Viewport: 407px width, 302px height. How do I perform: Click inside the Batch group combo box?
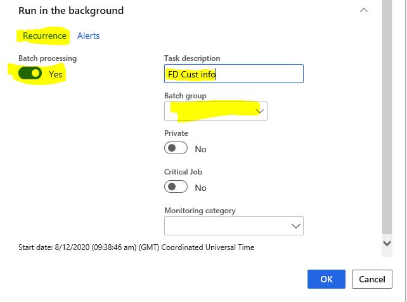tap(216, 111)
